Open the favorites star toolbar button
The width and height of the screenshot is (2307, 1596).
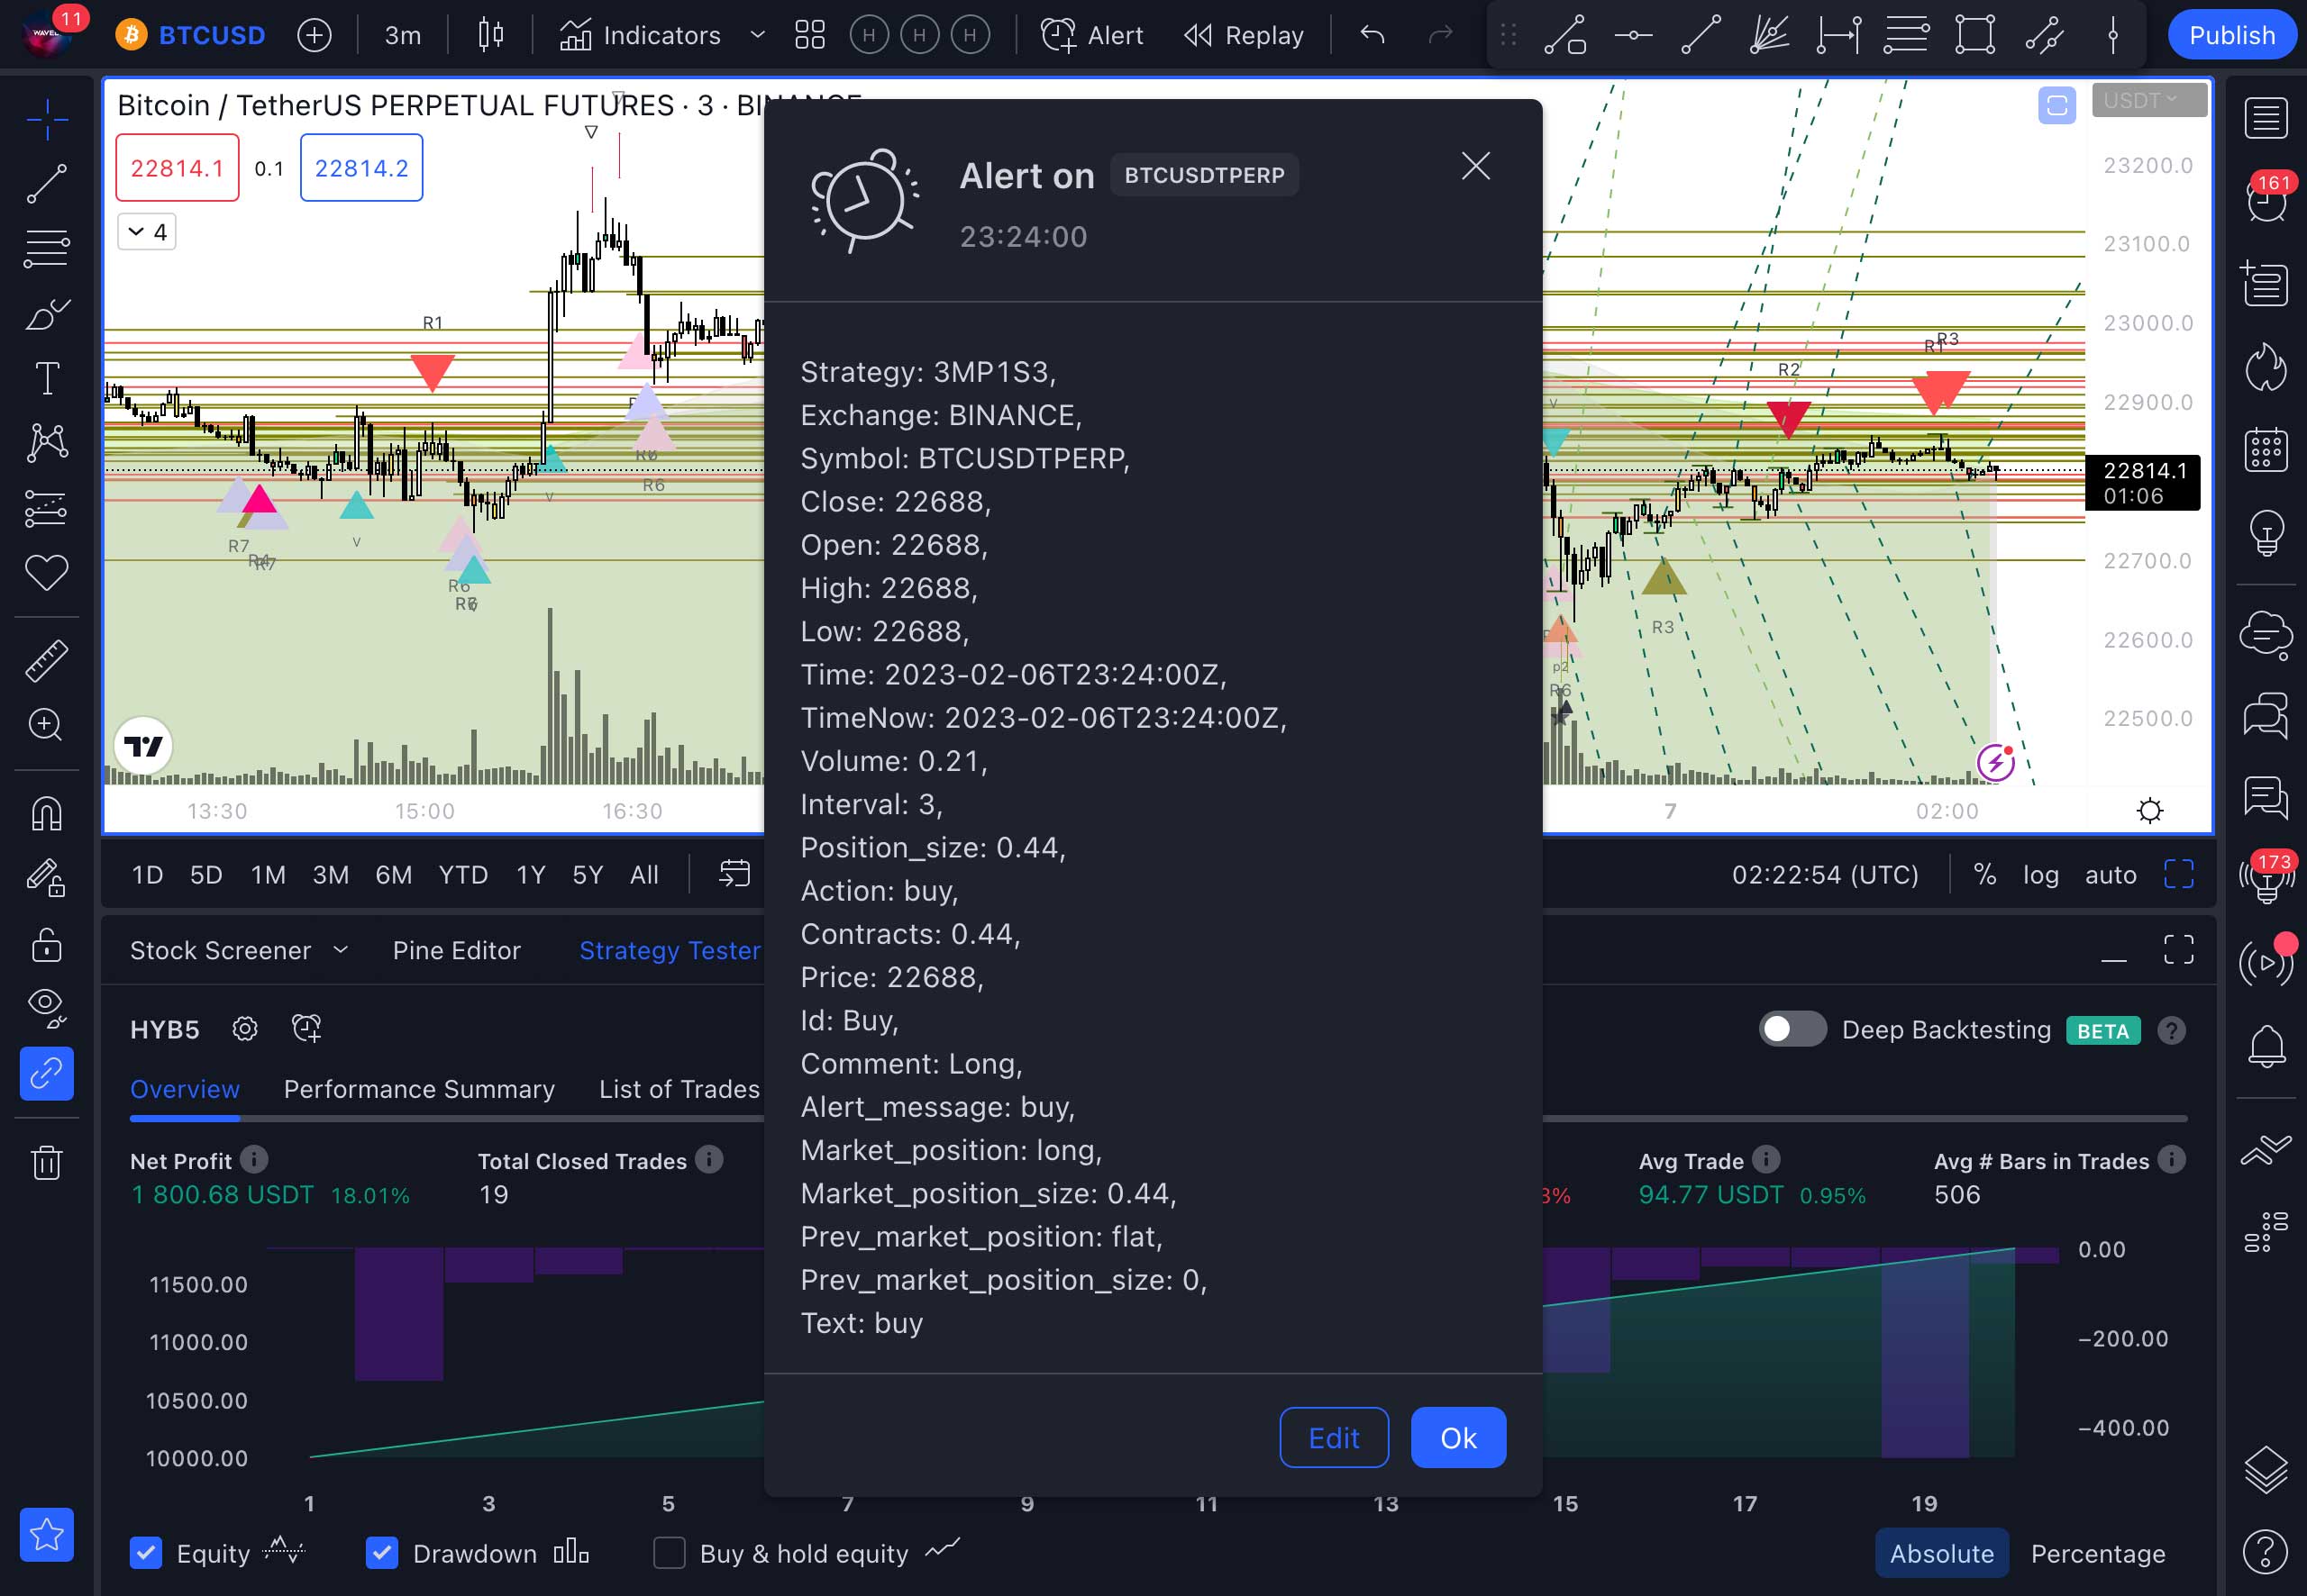47,1534
